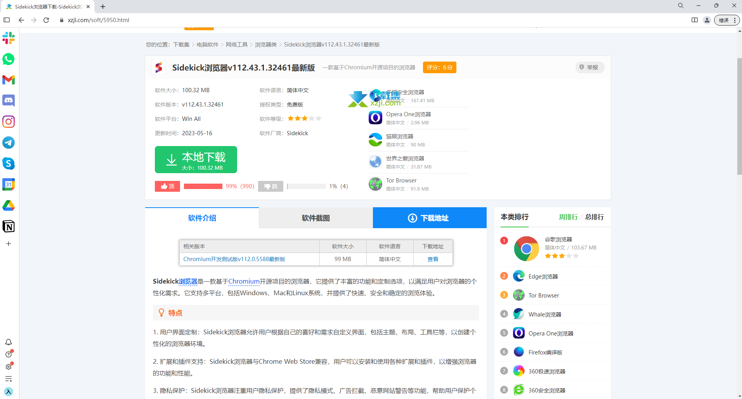Switch to 软件介绍 tab

click(202, 218)
